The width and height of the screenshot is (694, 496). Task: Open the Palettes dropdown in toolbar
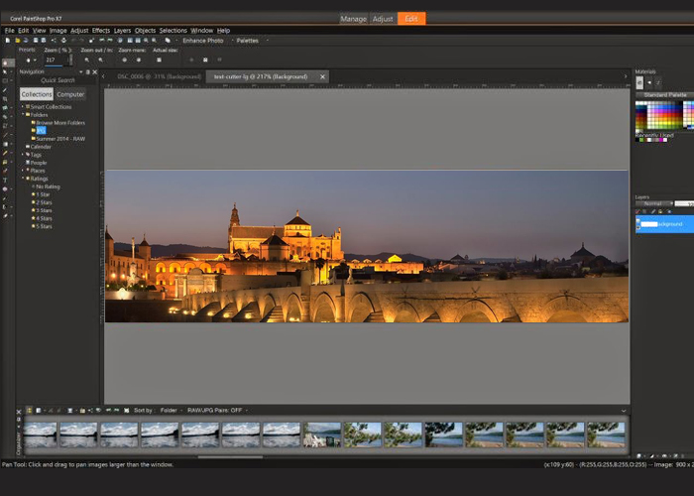click(x=247, y=41)
